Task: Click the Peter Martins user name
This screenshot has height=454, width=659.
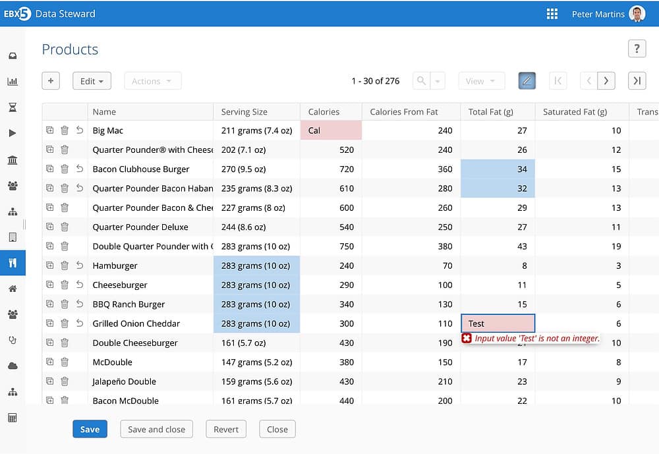Action: coord(598,14)
